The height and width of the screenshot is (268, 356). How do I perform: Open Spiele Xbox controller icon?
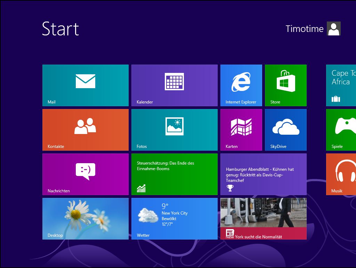tap(345, 126)
